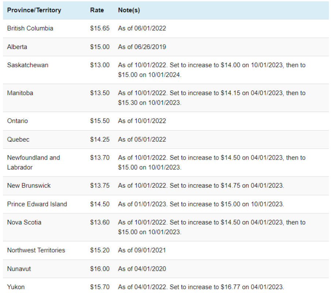331x295 pixels.
Task: Click the note mentioning $14.75 increase
Action: tap(201, 185)
